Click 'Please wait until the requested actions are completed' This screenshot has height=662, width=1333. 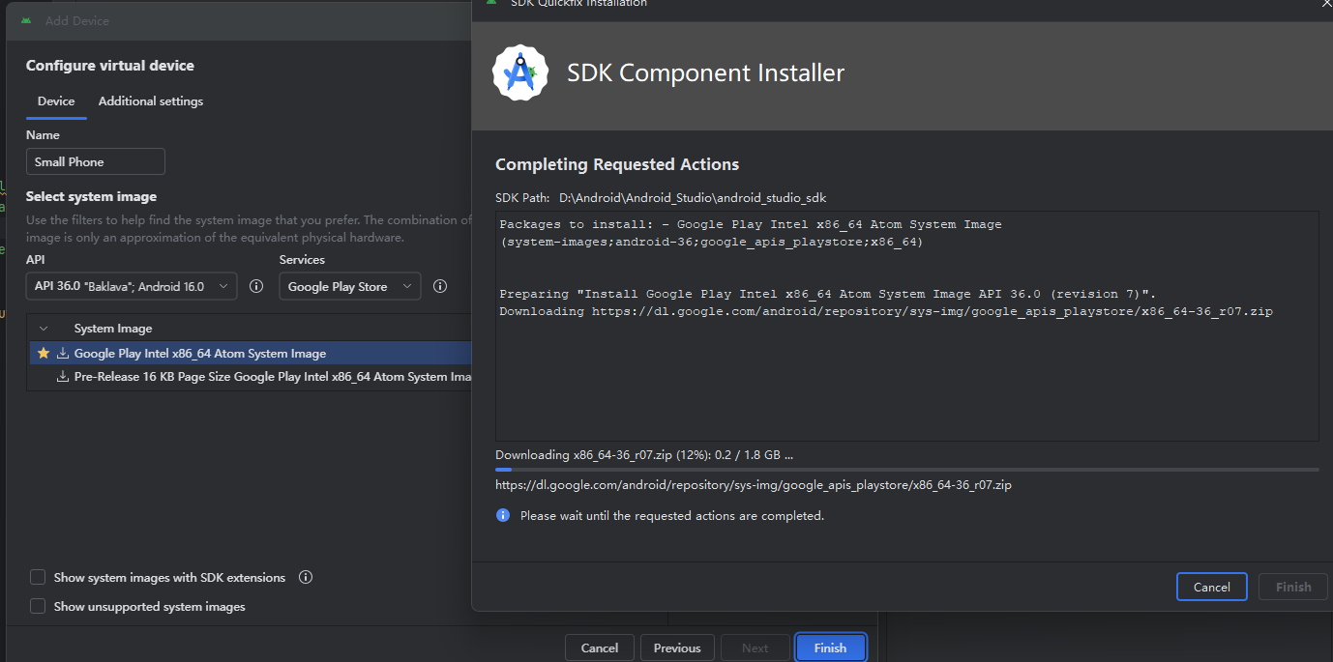672,516
